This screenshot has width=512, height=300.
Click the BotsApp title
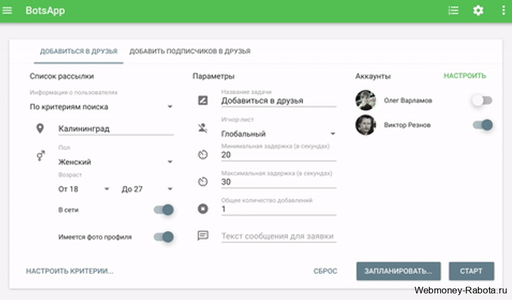click(x=45, y=10)
